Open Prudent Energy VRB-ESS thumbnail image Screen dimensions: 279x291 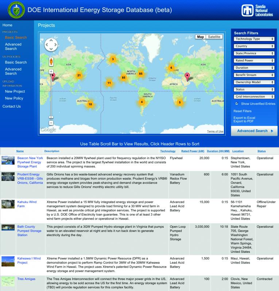point(8,176)
